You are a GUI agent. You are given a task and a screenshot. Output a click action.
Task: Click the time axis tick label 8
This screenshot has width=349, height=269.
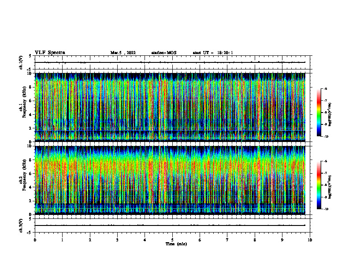click(x=255, y=240)
